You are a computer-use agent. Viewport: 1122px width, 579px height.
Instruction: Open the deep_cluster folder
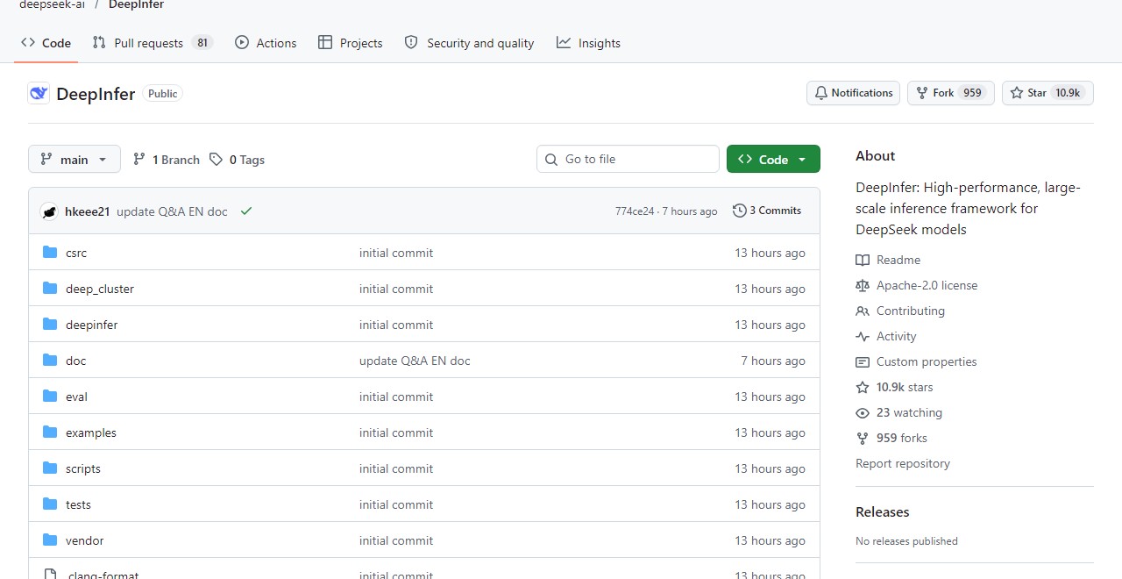(x=100, y=289)
